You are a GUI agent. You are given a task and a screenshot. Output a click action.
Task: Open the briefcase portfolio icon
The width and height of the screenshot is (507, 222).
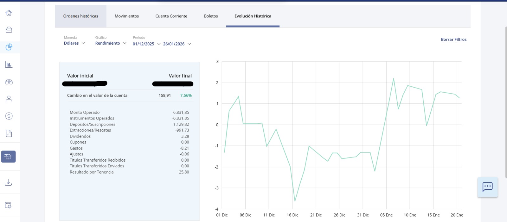coord(9,30)
